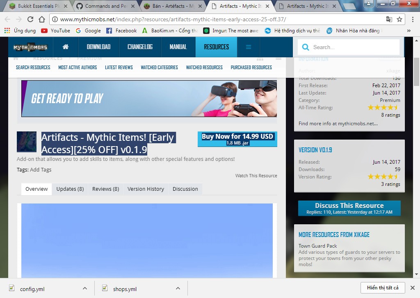Click the search magnifier icon

(305, 47)
